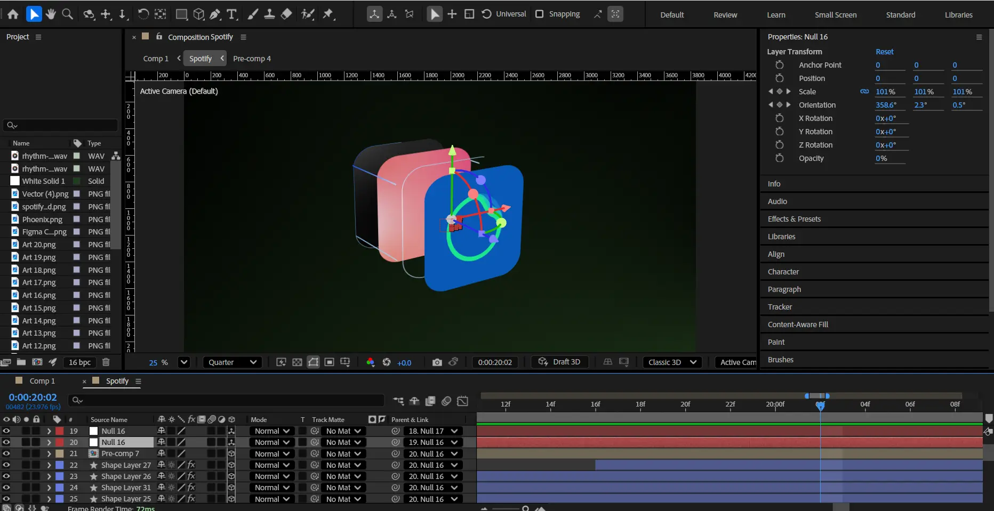The width and height of the screenshot is (994, 511).
Task: Switch to the Review workspace
Action: click(725, 15)
